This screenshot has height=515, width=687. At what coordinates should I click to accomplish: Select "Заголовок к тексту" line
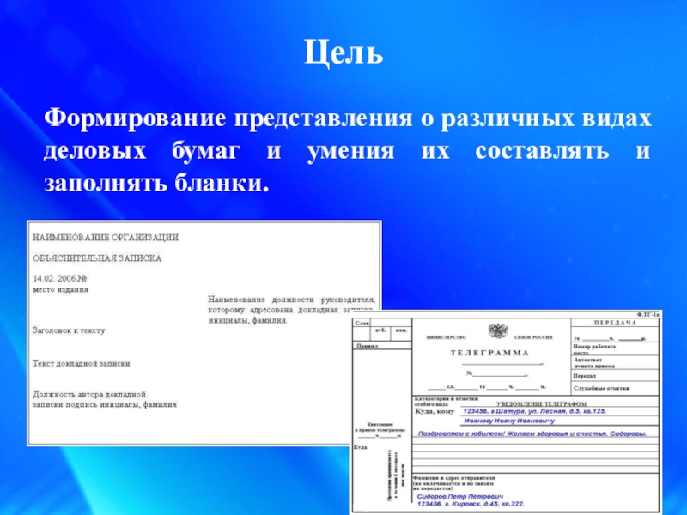(x=69, y=330)
